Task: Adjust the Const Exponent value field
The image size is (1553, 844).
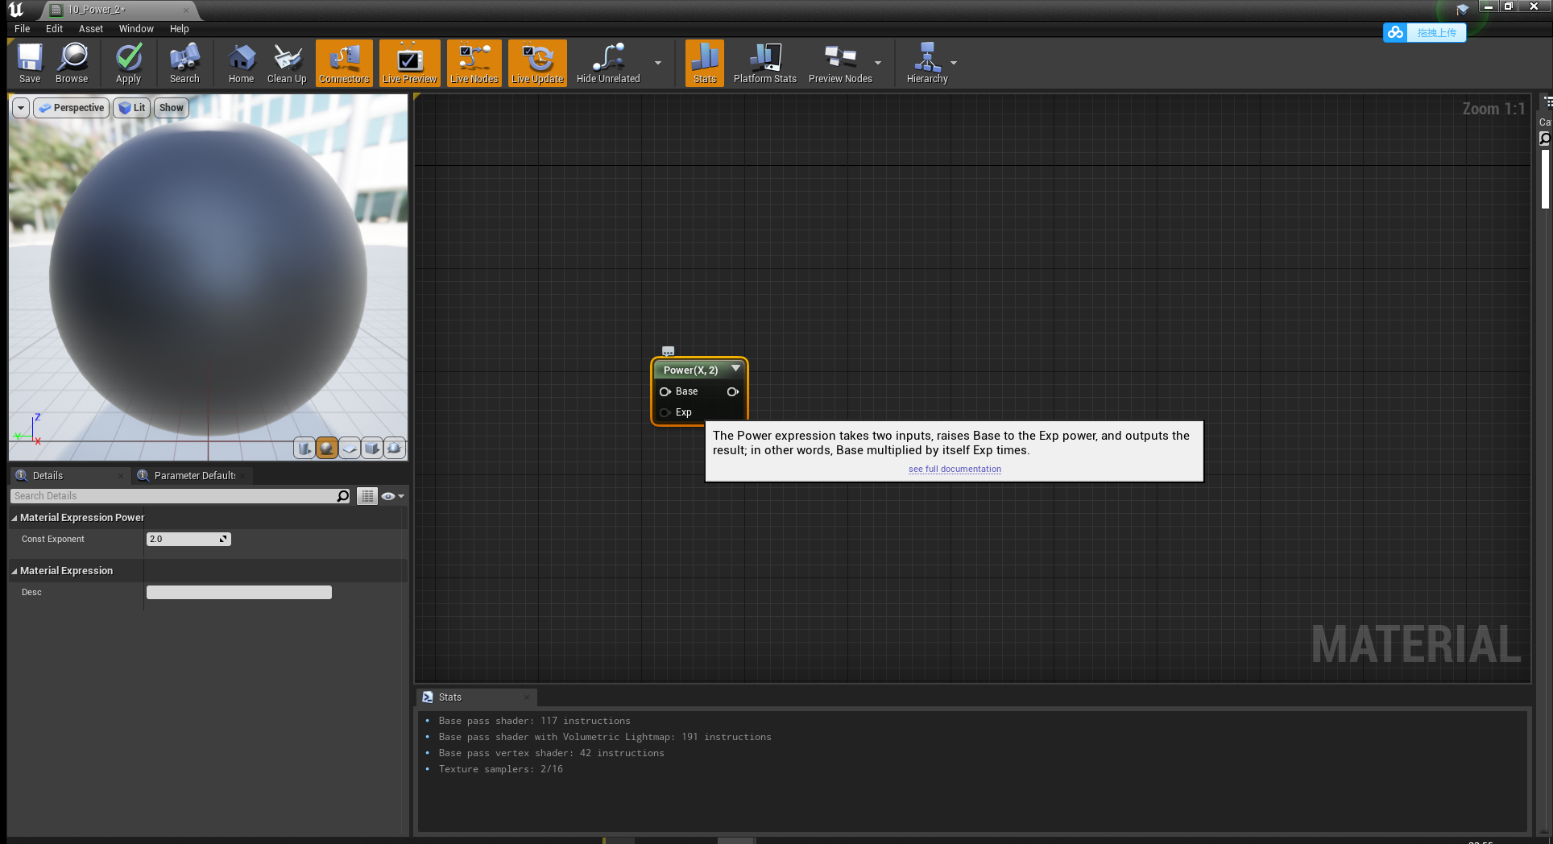Action: pyautogui.click(x=184, y=539)
